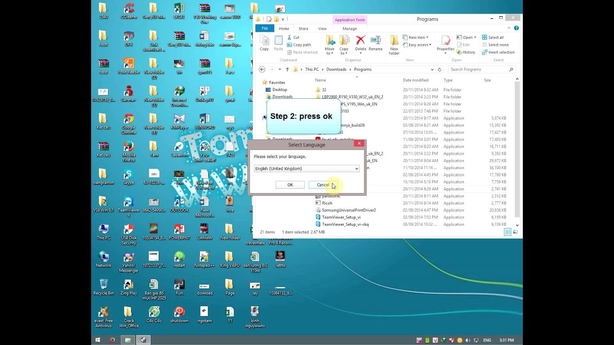Select the Foxit Reader desktop icon

(x=129, y=67)
